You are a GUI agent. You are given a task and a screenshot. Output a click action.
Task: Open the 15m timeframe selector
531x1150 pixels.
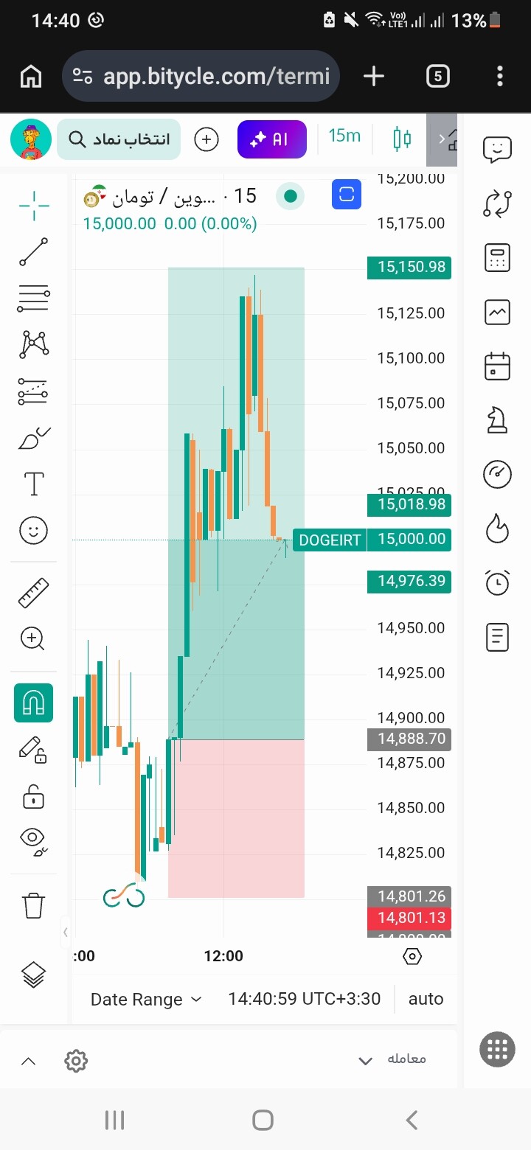344,136
